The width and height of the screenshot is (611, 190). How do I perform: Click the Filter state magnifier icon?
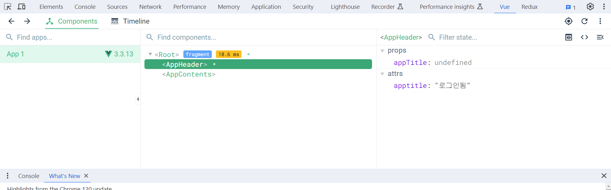[x=431, y=37]
